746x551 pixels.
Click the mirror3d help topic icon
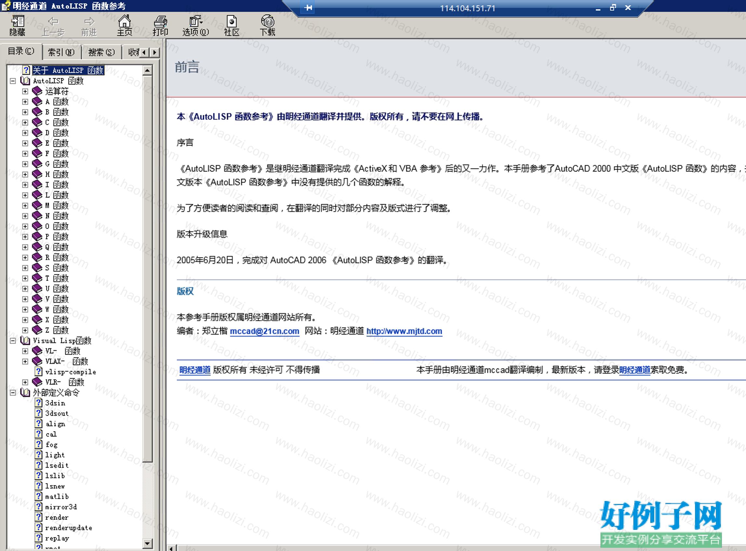[39, 506]
